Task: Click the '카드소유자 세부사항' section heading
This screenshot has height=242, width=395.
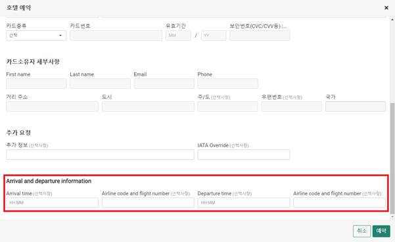Action: pyautogui.click(x=33, y=62)
